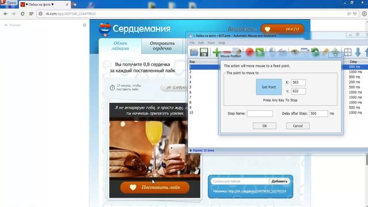Click the timer clock icon beside 17 секунд
This screenshot has height=207, width=368.
(x=112, y=87)
